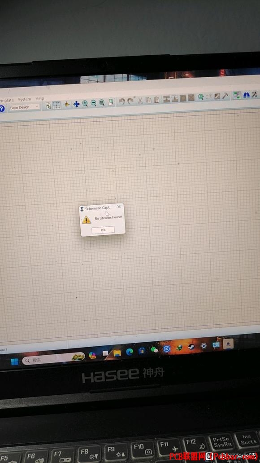The image size is (260, 463).
Task: Click OK in No Libraries Found dialog
Action: tap(103, 230)
